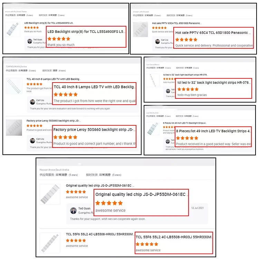The height and width of the screenshot is (259, 259).
Task: Click Ted Guan's avatar under the LED Backlight strip(8) review
Action: [x=30, y=41]
